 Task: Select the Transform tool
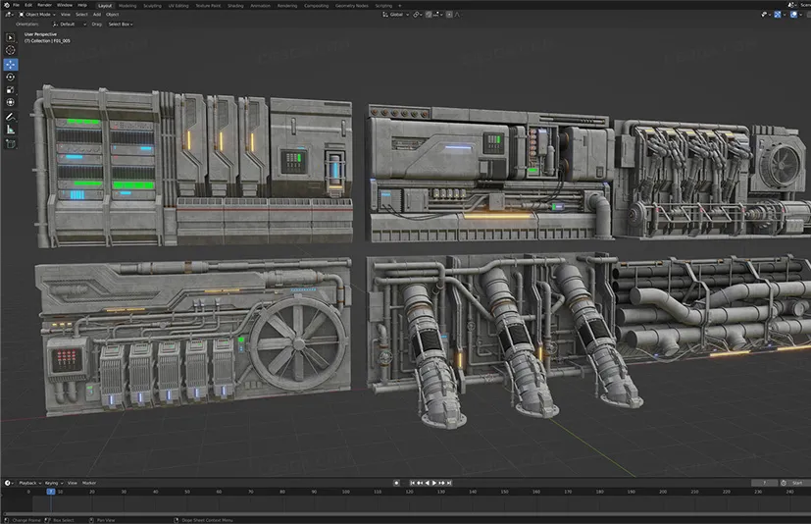[x=11, y=102]
